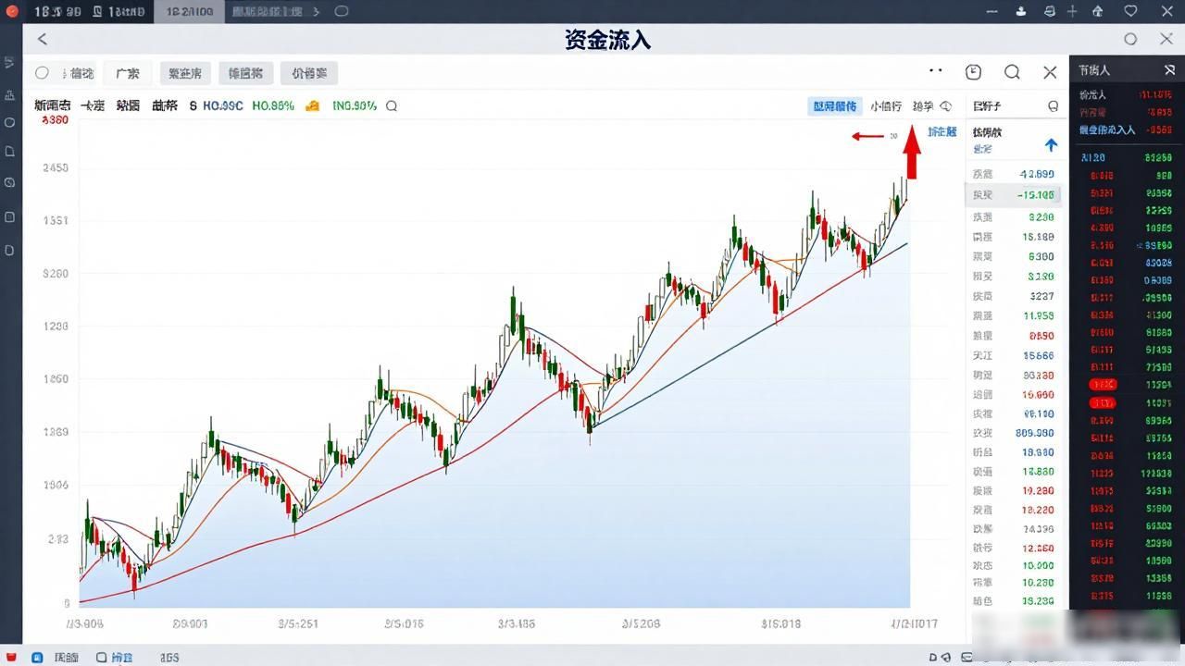This screenshot has height=666, width=1185.
Task: Click the blue link text below period tabs
Action: pos(942,132)
